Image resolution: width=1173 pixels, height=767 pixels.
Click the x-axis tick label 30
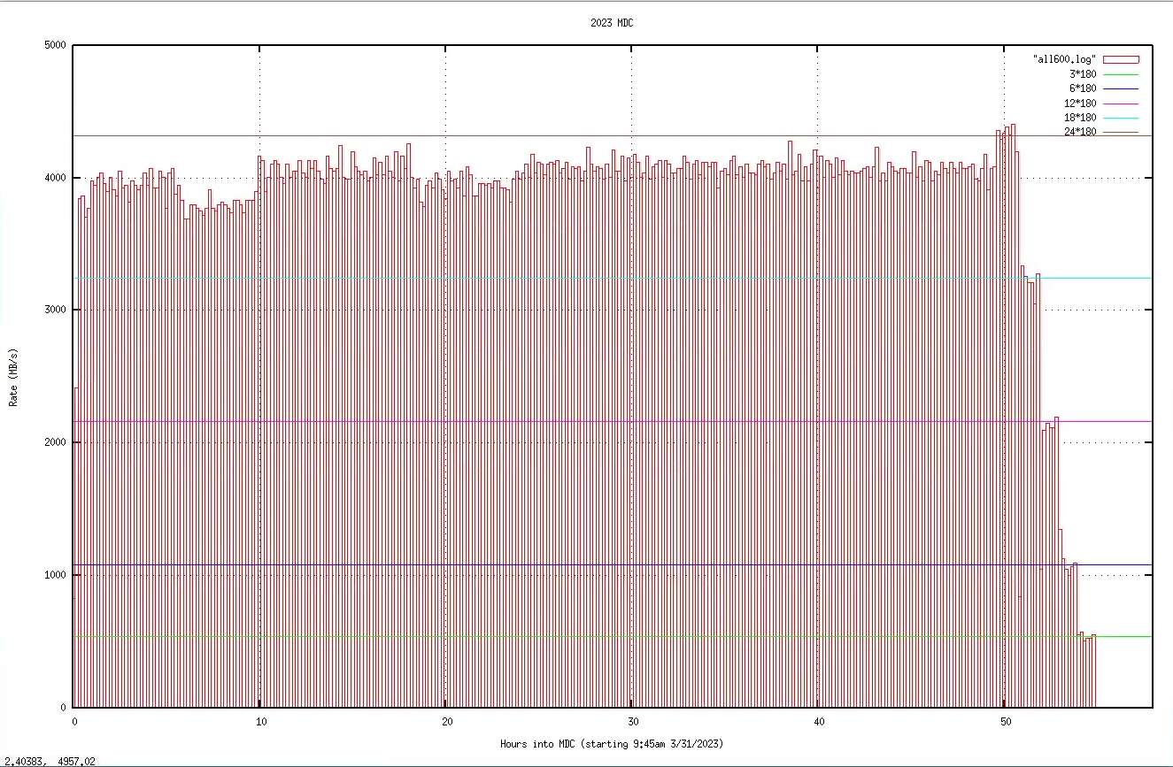tap(631, 722)
